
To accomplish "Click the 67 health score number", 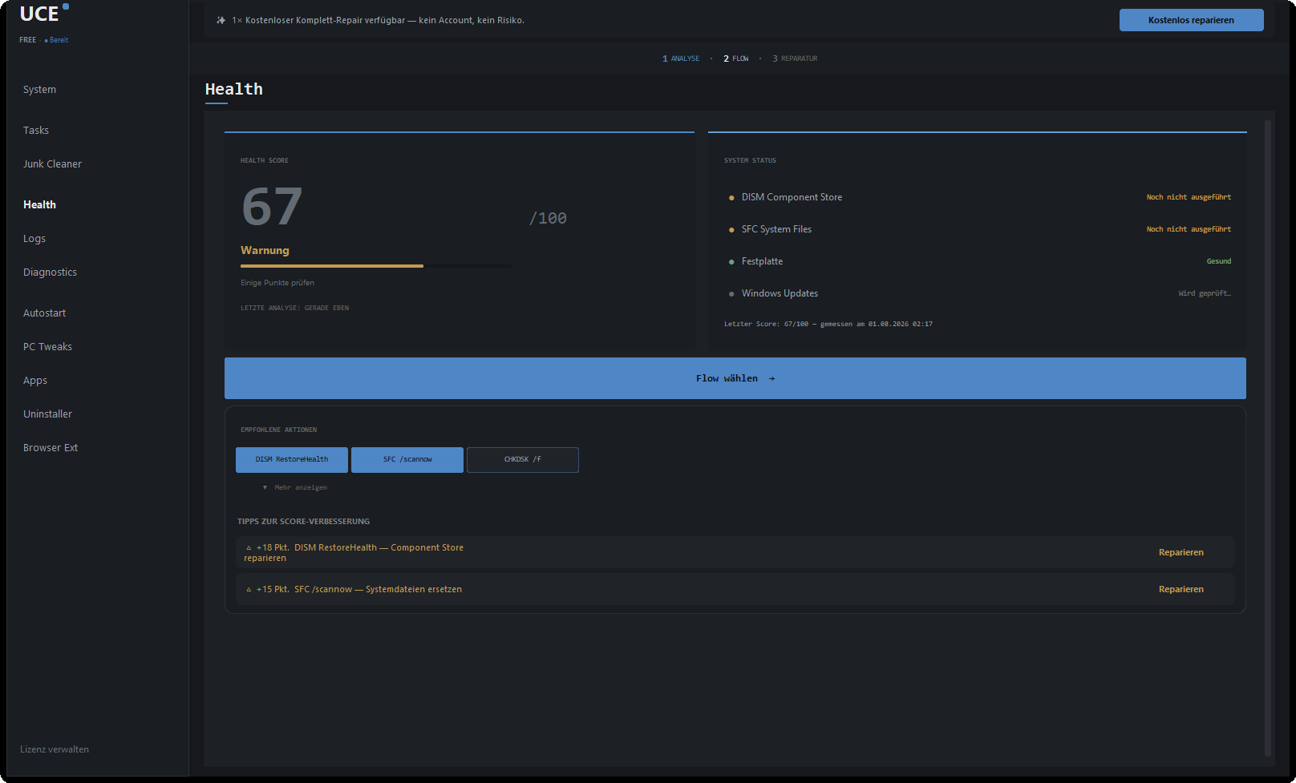I will tap(272, 207).
